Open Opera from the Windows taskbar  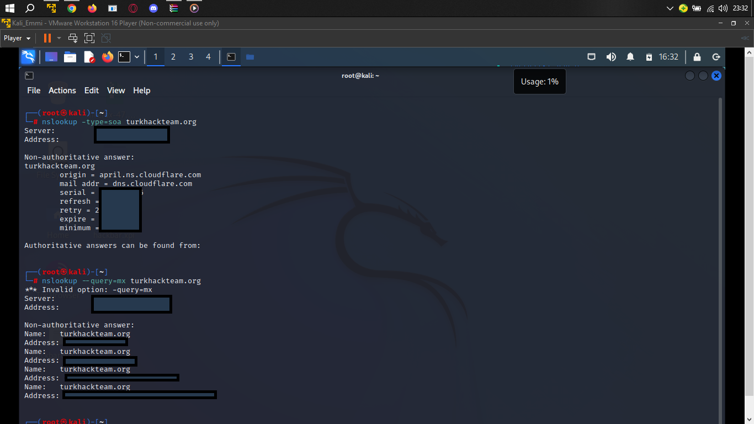coord(133,8)
